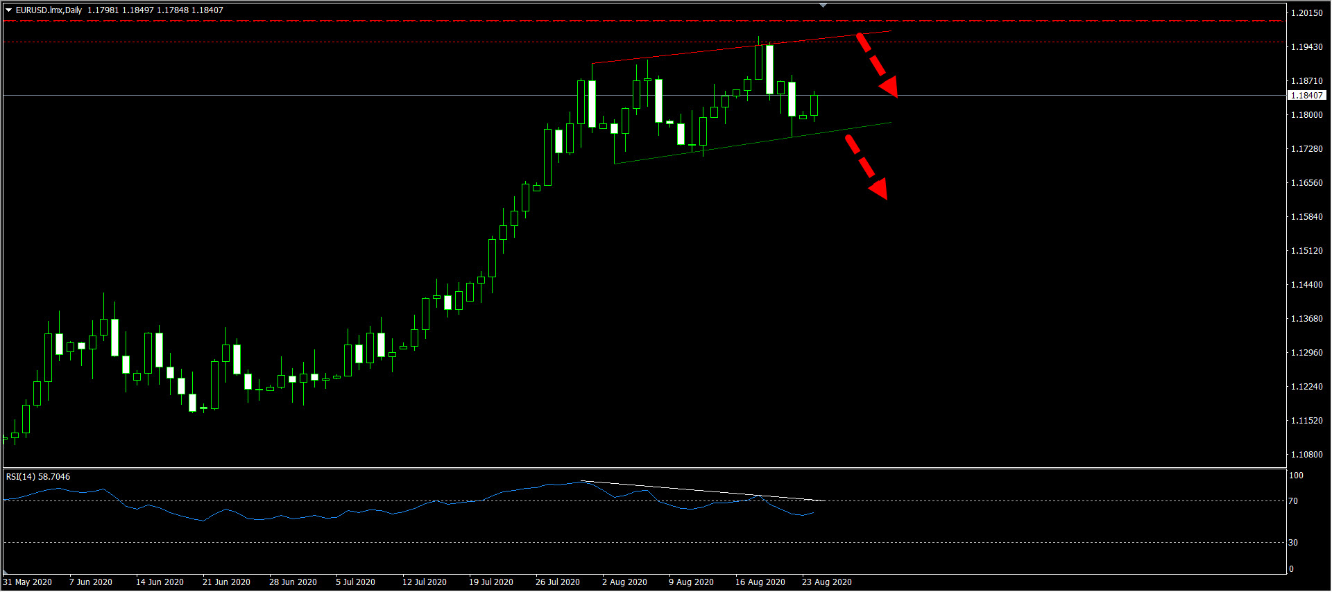Click price scale value 1.19430
The image size is (1332, 592).
(x=1307, y=47)
